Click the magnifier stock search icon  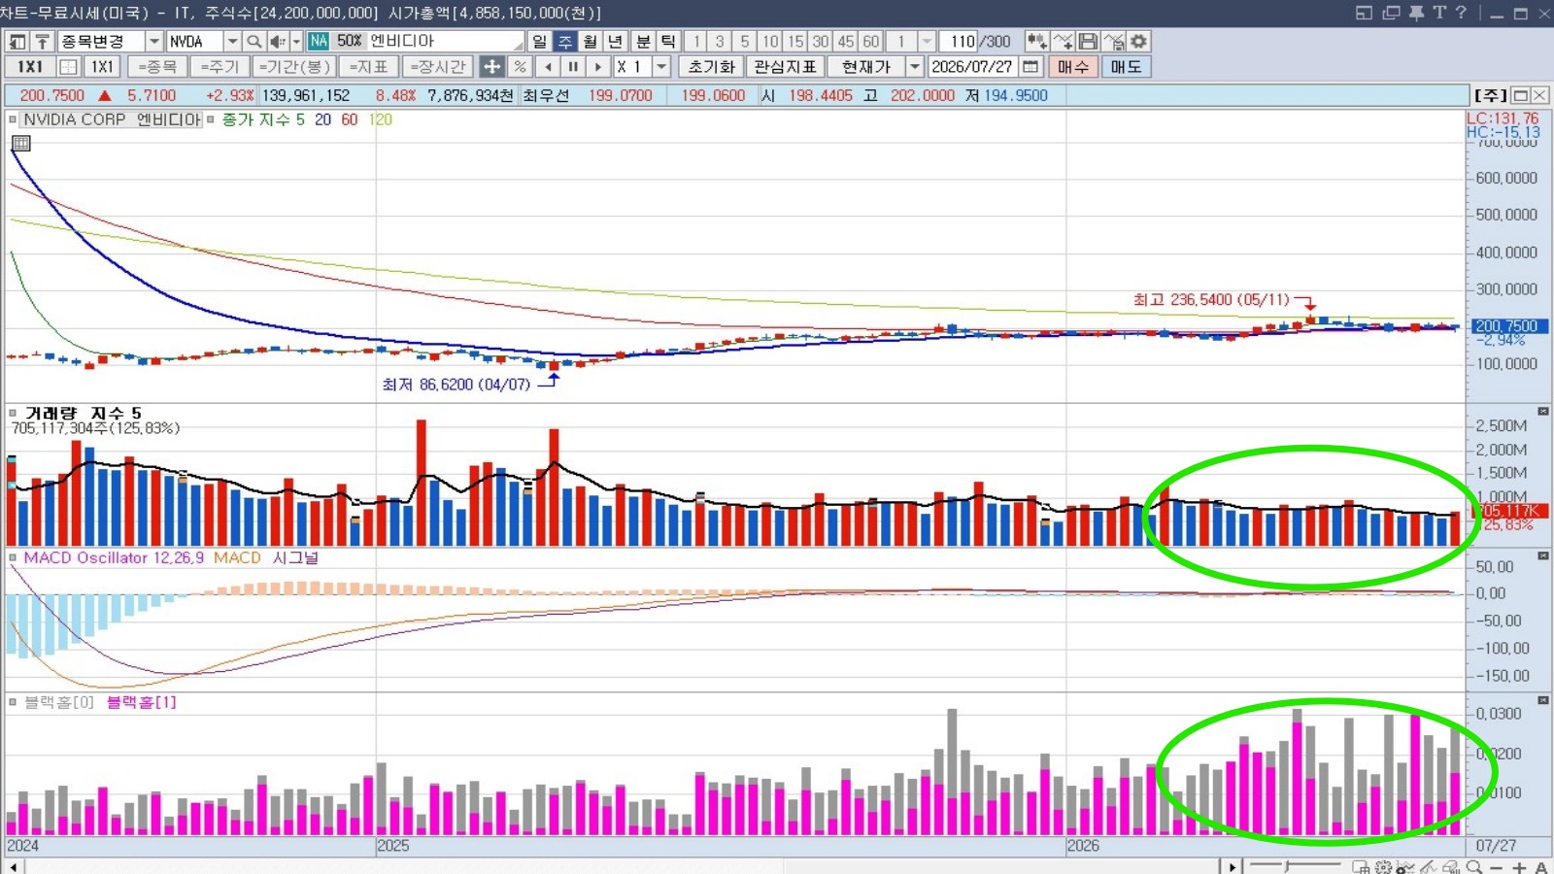(x=253, y=41)
